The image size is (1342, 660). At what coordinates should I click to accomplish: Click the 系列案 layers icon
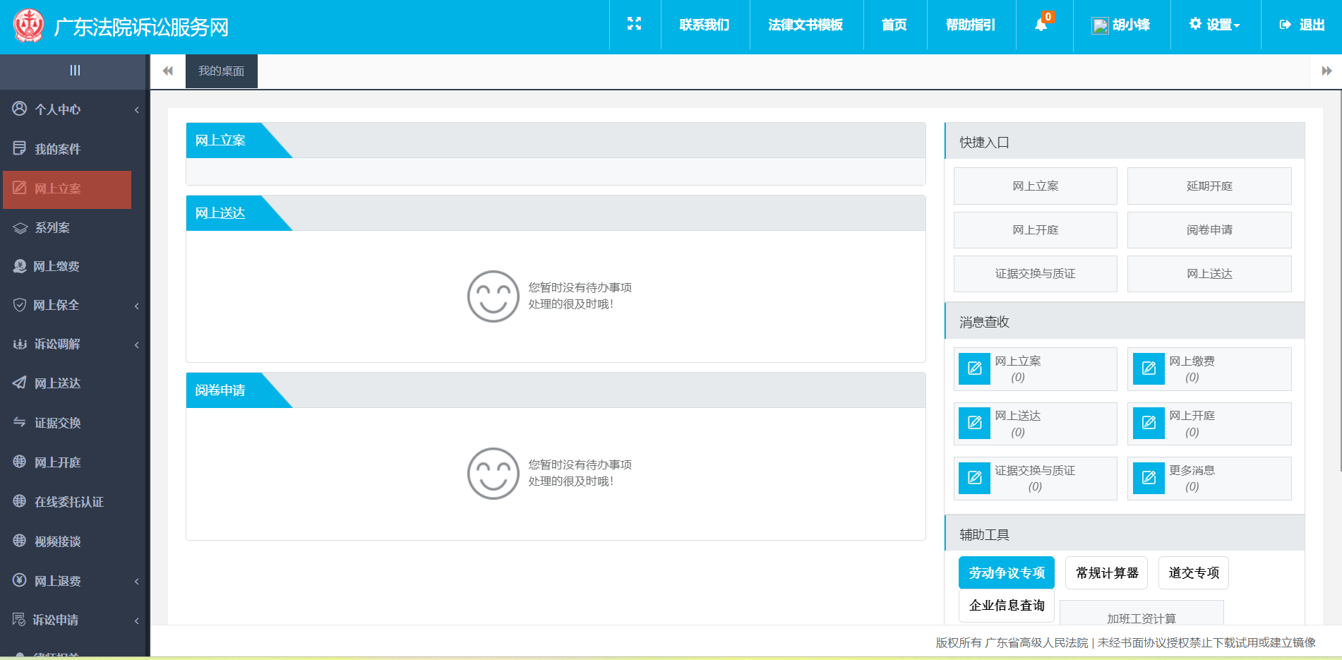pyautogui.click(x=20, y=227)
